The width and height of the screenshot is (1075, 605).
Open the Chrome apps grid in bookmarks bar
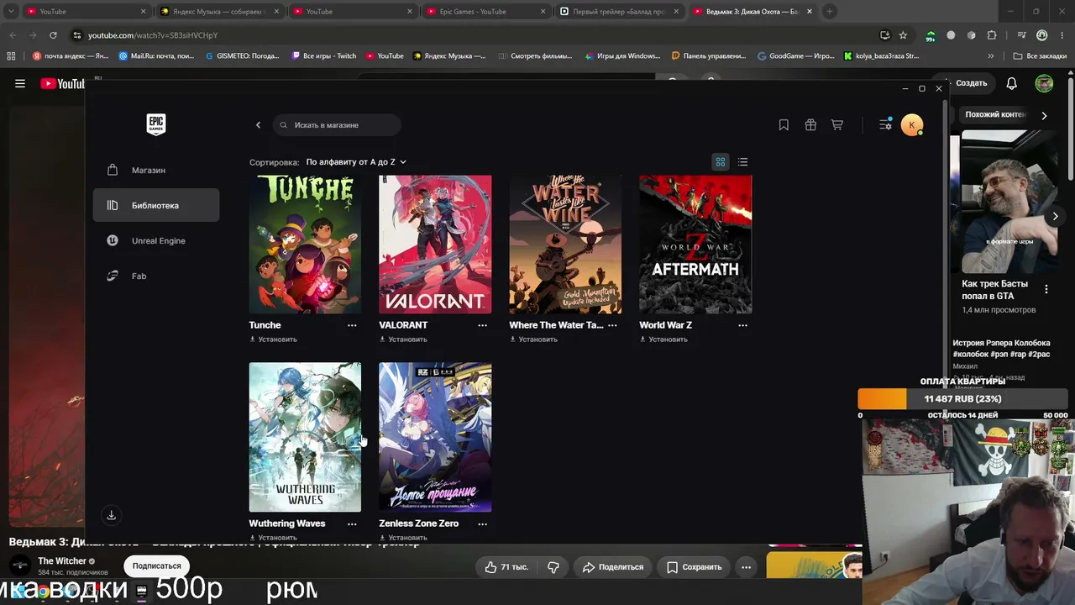(x=11, y=56)
